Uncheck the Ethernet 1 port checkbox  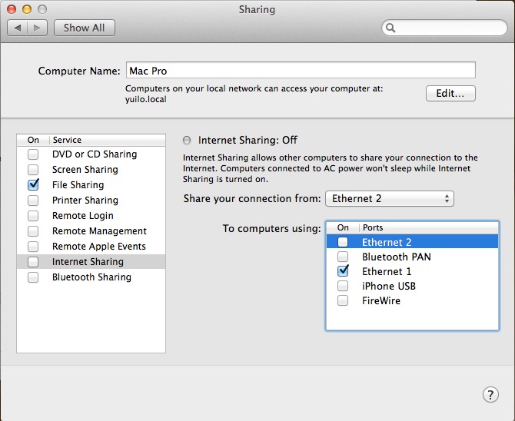[343, 271]
